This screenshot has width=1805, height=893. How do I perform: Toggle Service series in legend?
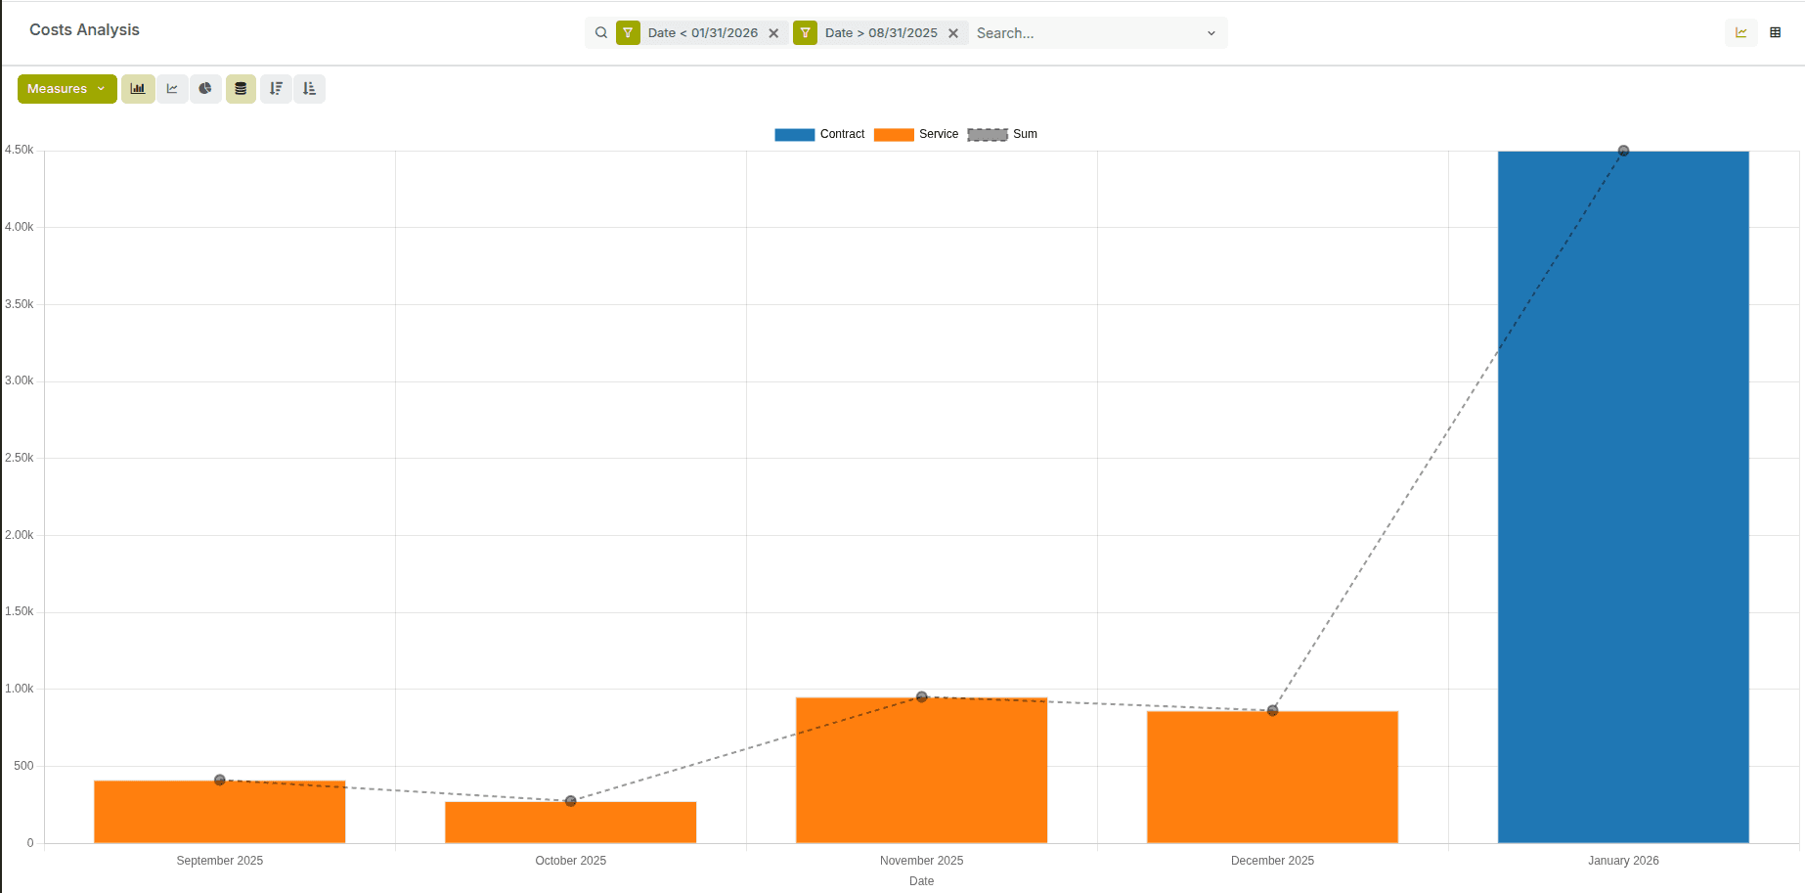coord(916,134)
